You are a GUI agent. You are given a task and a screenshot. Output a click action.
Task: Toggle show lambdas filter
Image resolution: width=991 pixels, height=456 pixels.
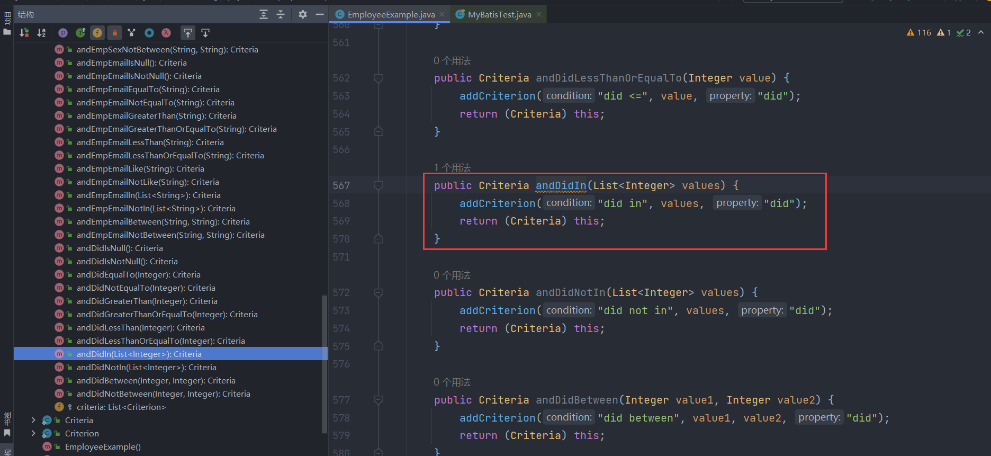click(166, 33)
